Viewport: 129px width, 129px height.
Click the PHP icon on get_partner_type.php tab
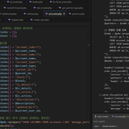(60, 8)
